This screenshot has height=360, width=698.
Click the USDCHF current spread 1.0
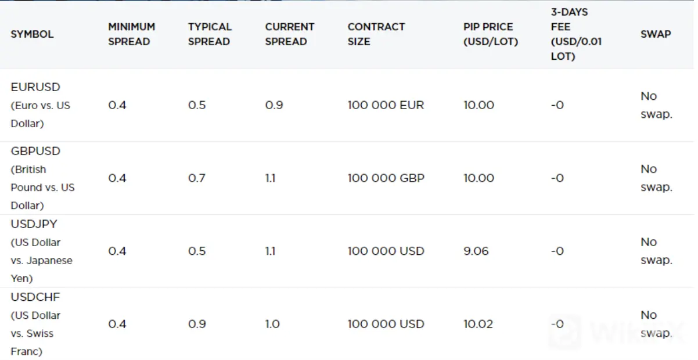273,324
